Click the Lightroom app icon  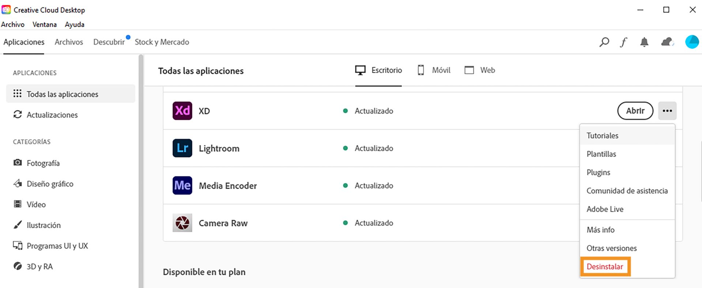(182, 148)
